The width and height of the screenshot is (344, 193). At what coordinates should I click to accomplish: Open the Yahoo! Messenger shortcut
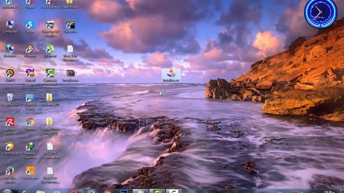pyautogui.click(x=30, y=77)
